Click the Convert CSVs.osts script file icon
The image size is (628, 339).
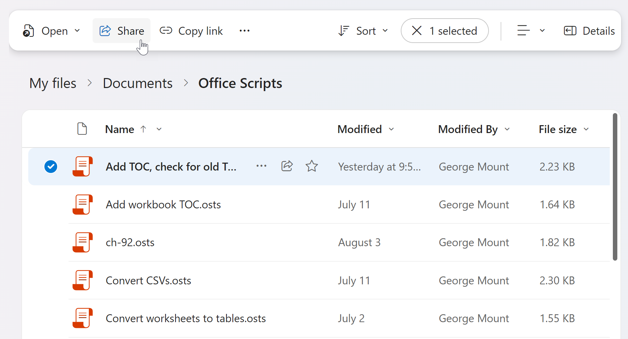(x=83, y=280)
